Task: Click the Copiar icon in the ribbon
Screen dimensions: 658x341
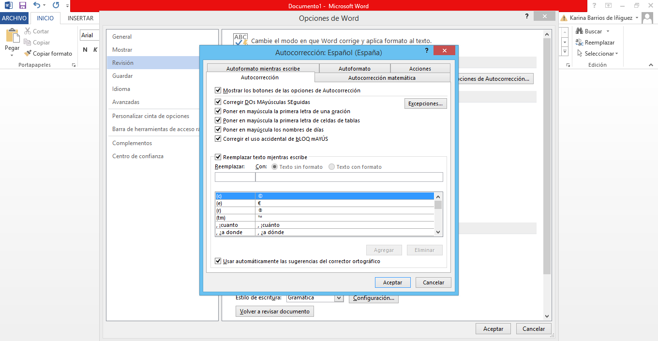Action: pos(28,43)
